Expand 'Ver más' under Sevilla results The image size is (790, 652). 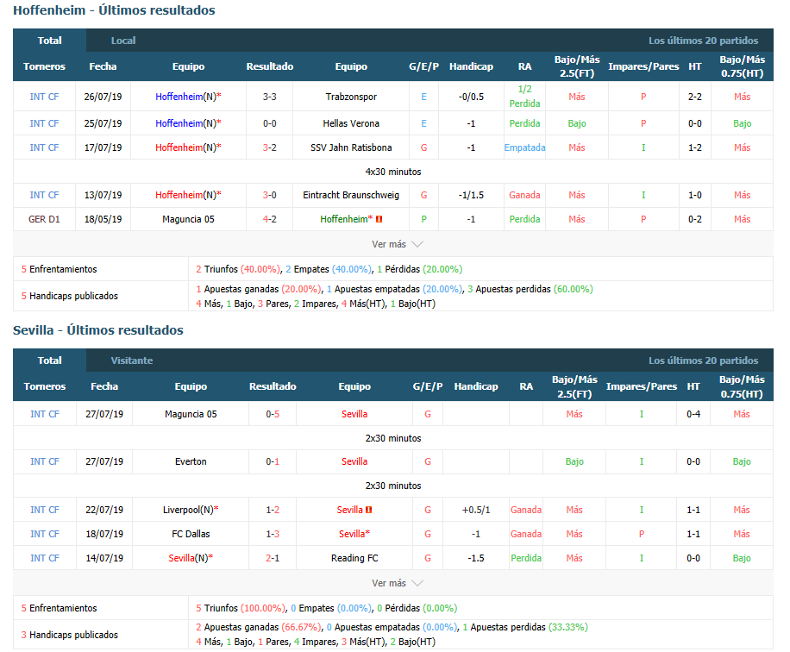[x=397, y=584]
